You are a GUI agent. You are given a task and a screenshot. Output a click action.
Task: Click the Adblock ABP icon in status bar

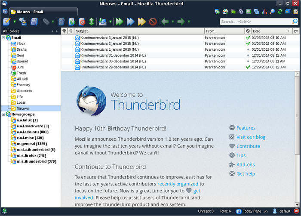[296, 211]
